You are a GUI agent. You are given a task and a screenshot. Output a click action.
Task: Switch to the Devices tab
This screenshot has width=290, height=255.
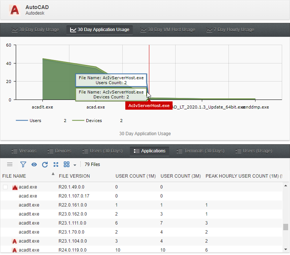coord(59,151)
